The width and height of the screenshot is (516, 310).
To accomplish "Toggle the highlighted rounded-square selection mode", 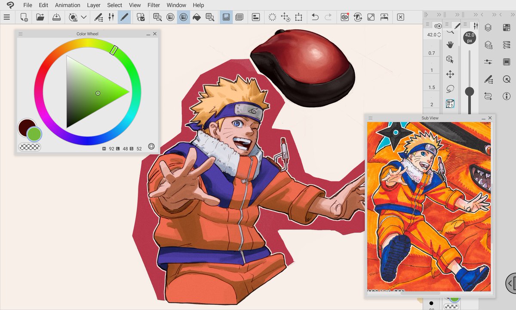I will coord(184,17).
